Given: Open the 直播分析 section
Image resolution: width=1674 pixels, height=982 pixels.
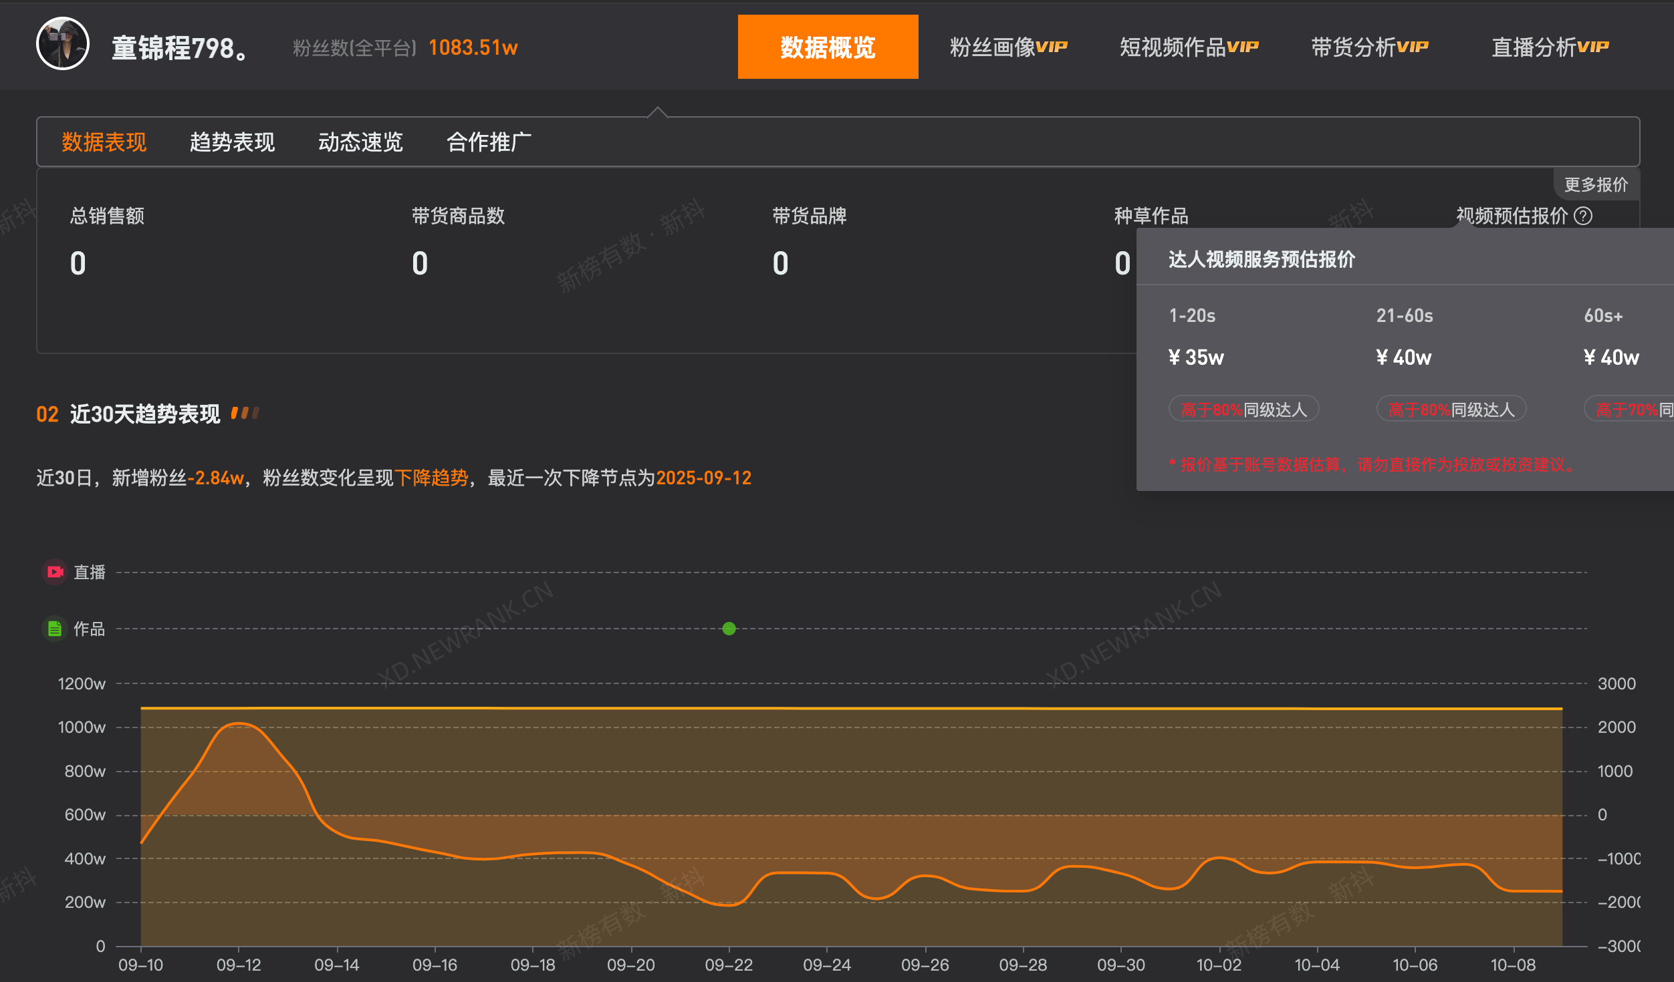Looking at the screenshot, I should tap(1550, 46).
